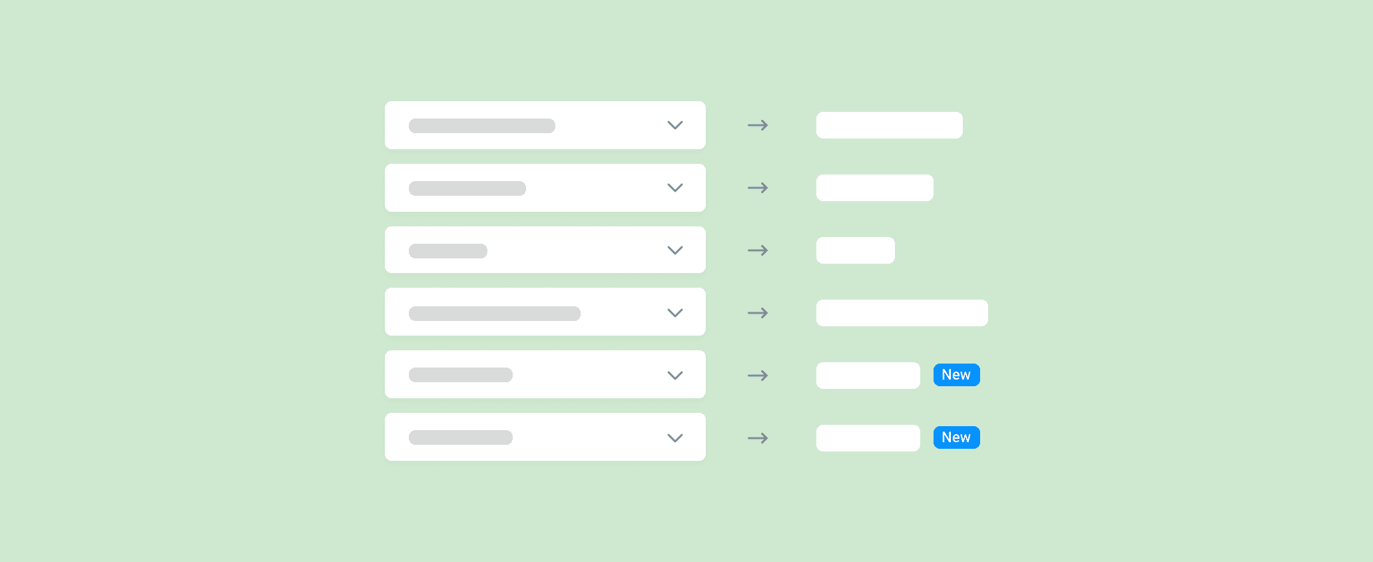The width and height of the screenshot is (1373, 562).
Task: Open the third dropdown's chevron
Action: pos(675,250)
